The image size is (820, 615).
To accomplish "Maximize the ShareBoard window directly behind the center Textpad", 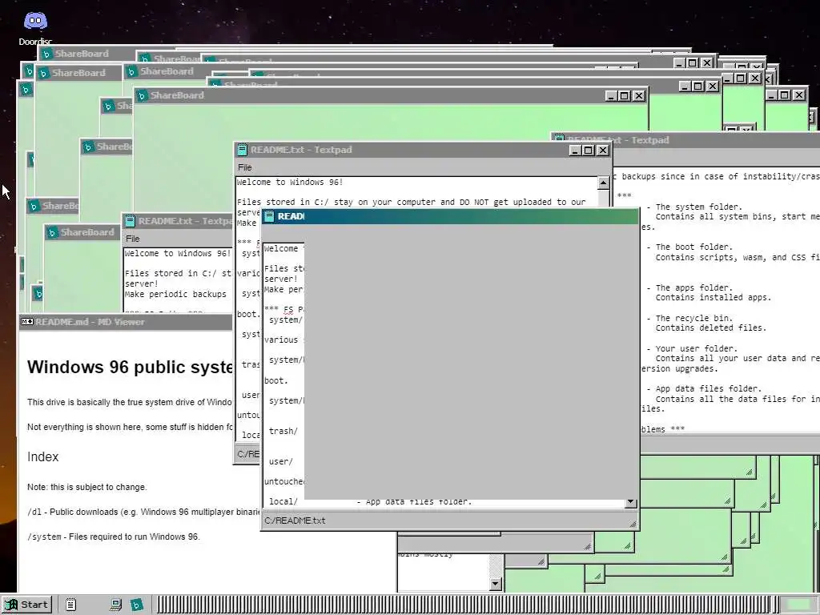I will [x=625, y=96].
